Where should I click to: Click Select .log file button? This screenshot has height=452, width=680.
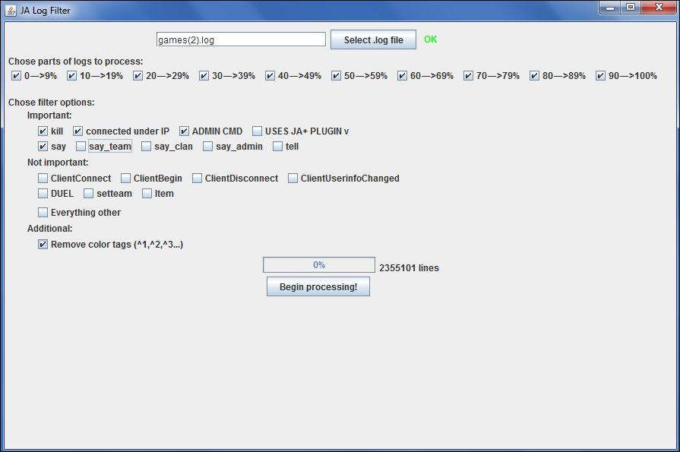click(373, 40)
